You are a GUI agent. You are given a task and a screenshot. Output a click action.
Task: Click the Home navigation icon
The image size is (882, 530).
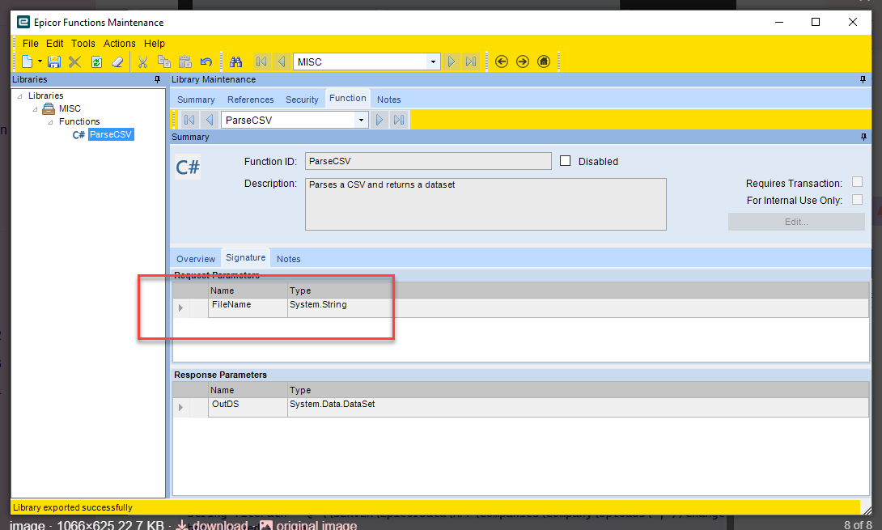click(544, 61)
